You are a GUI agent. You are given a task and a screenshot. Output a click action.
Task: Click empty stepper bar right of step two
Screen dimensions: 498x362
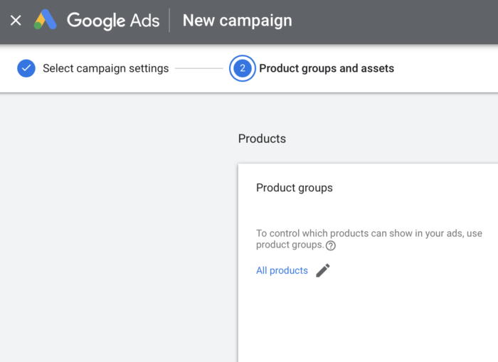coord(448,69)
